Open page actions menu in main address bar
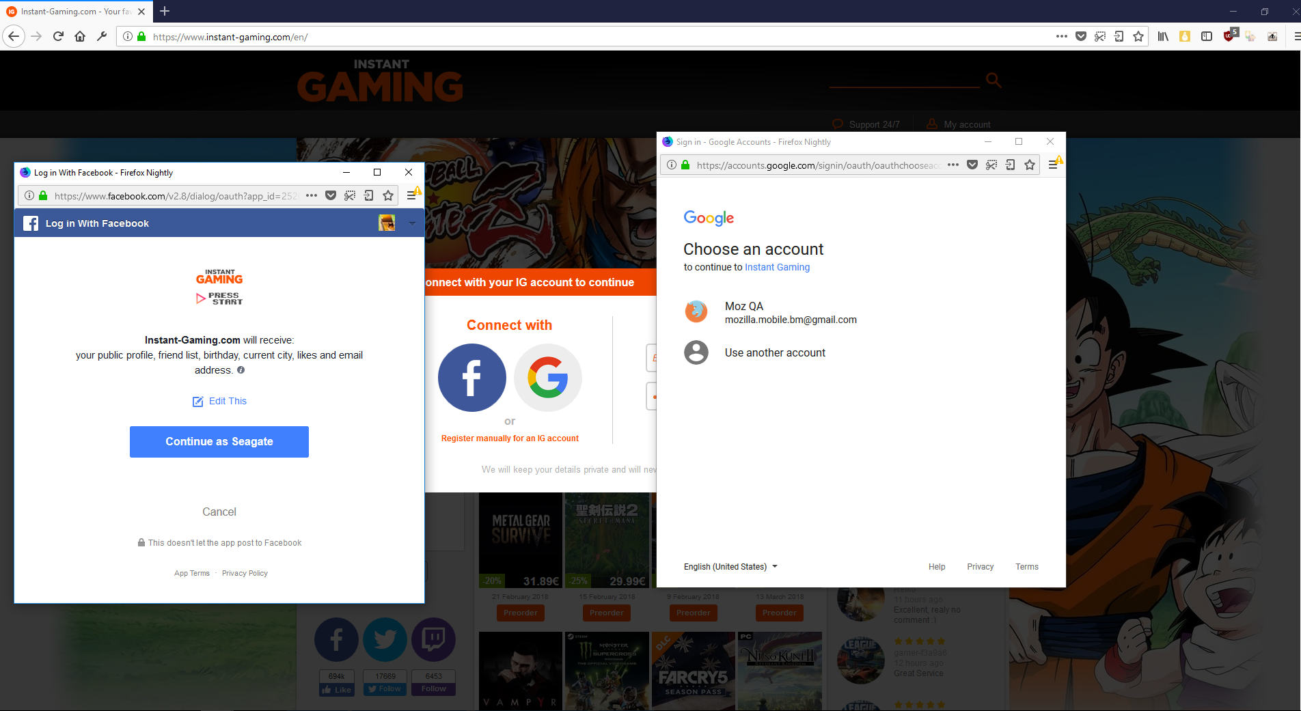The width and height of the screenshot is (1301, 711). coord(1061,36)
